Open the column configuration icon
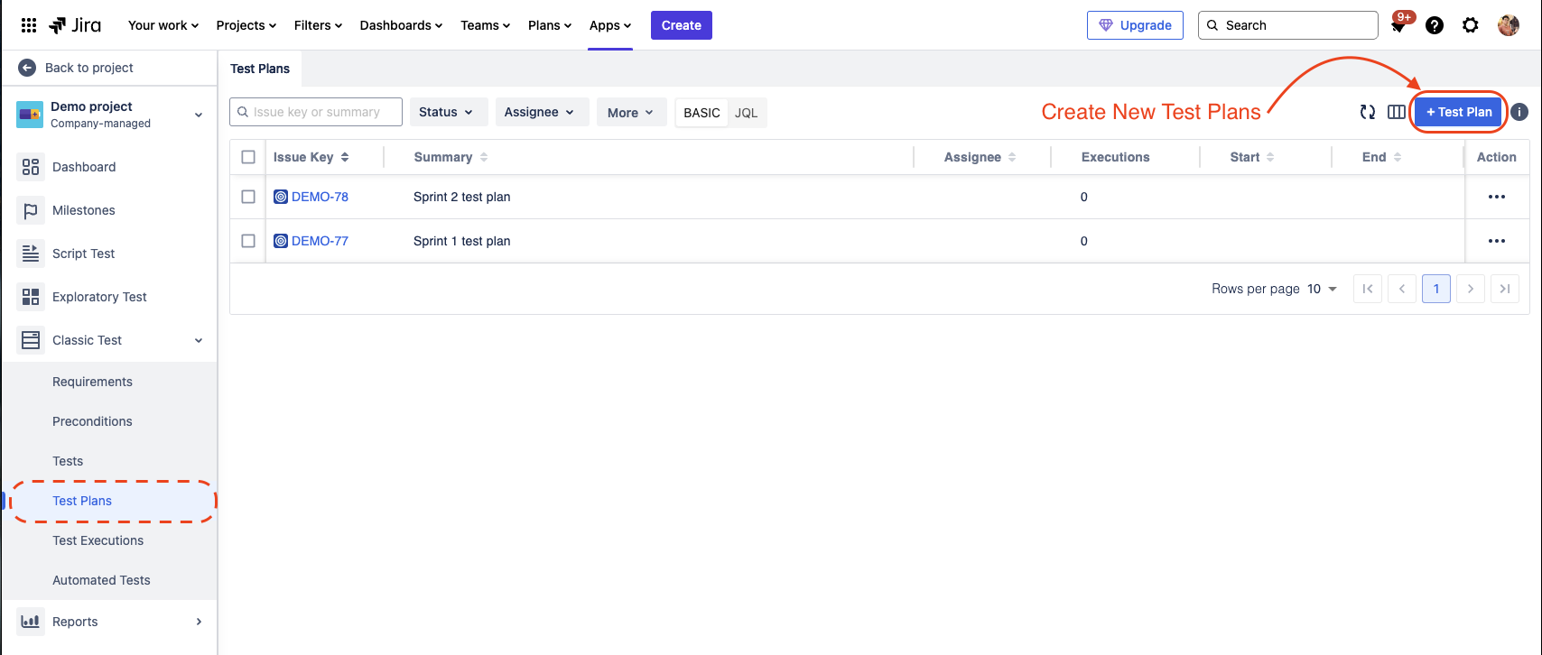 1396,112
